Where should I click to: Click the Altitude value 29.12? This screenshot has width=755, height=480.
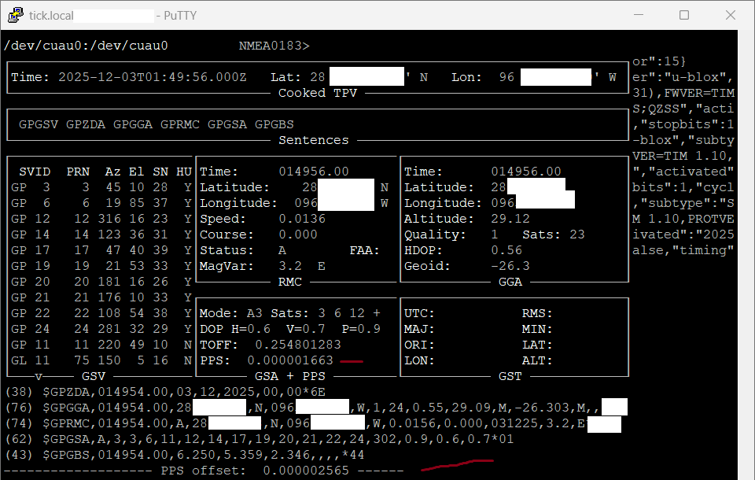(x=510, y=219)
